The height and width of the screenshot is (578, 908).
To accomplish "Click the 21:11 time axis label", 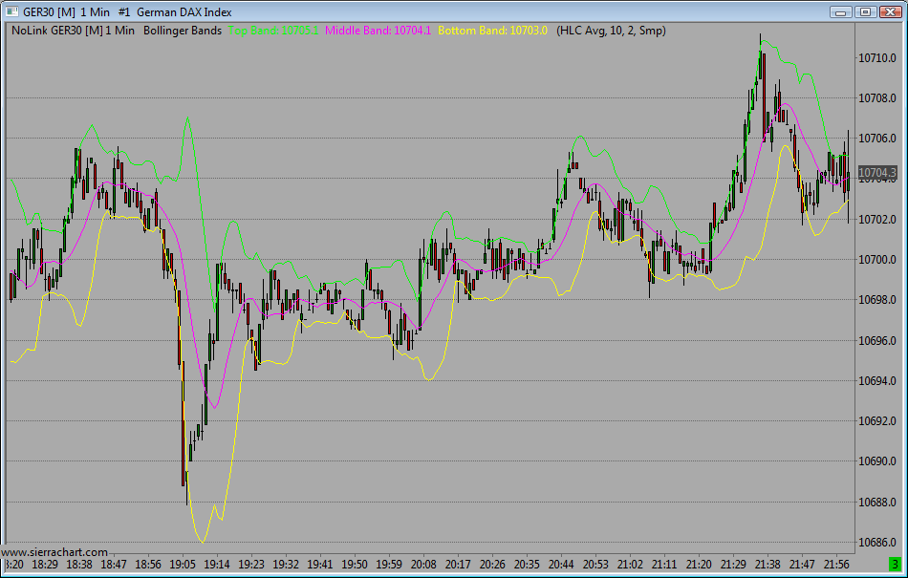I will click(x=663, y=564).
